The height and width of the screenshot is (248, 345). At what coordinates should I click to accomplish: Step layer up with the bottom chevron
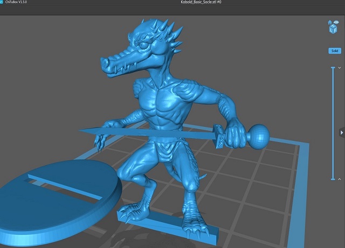click(339, 179)
